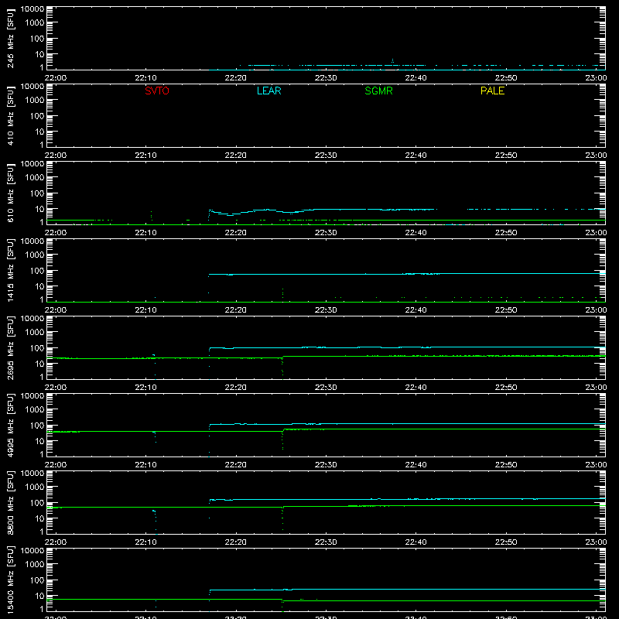Viewport: 619px width, 619px height.
Task: Select the 2695 MHz [SFU] axis title
Action: tap(11, 348)
